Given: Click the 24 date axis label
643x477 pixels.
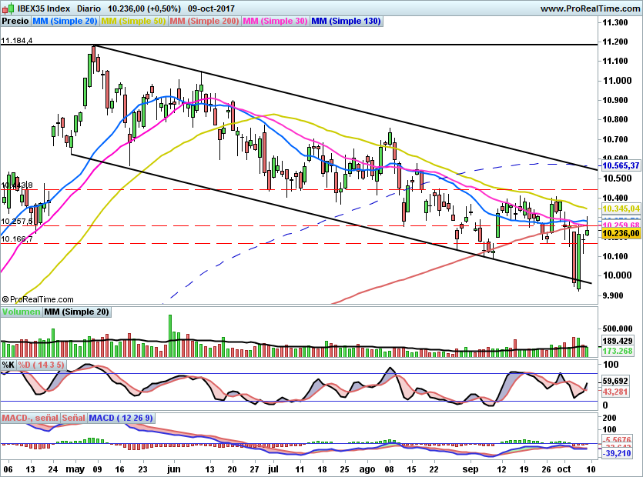Looking at the screenshot, I should [x=52, y=469].
